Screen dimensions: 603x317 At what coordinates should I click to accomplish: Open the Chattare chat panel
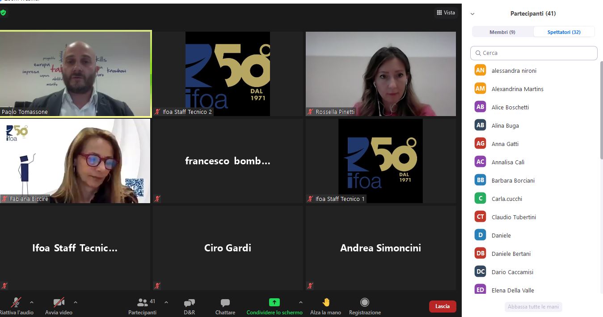coord(225,306)
